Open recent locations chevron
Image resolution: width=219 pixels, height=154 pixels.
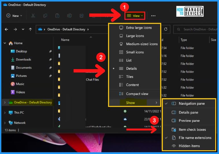point(23,29)
